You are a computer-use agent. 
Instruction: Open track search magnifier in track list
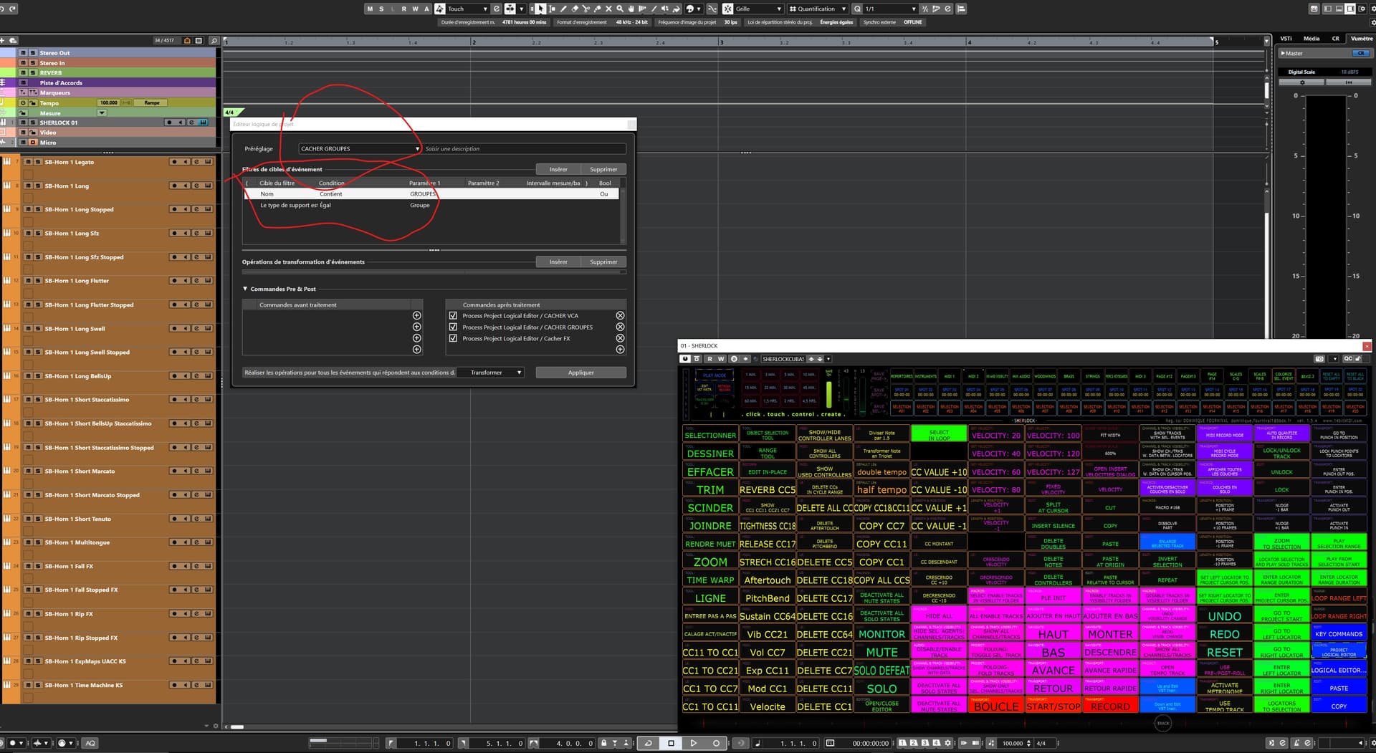coord(214,41)
